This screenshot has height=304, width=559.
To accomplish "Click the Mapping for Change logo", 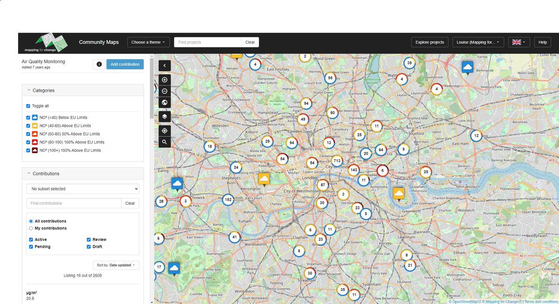I will (47, 43).
